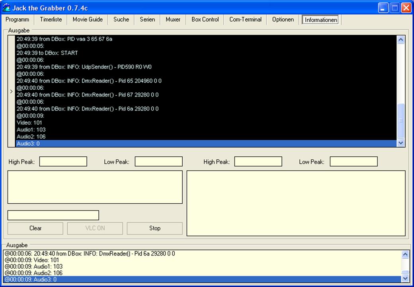Click the Jack the Grabber title icon
This screenshot has height=287, width=414.
pyautogui.click(x=6, y=8)
